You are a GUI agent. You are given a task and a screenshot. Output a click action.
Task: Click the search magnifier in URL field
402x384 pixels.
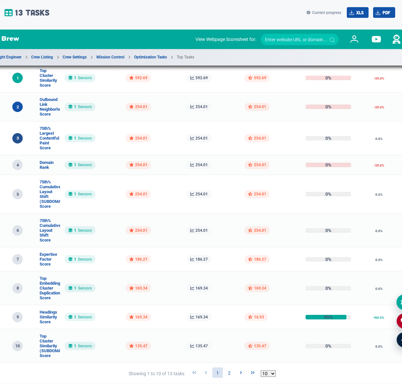(332, 40)
